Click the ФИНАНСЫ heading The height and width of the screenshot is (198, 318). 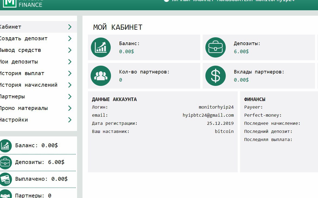coord(255,99)
